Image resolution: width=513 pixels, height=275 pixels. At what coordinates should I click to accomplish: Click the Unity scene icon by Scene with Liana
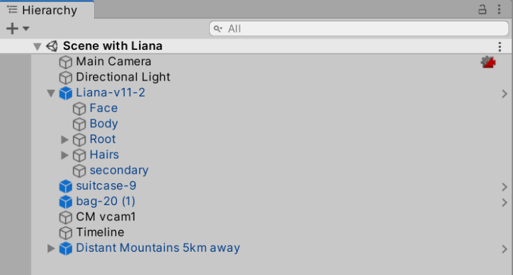(52, 46)
